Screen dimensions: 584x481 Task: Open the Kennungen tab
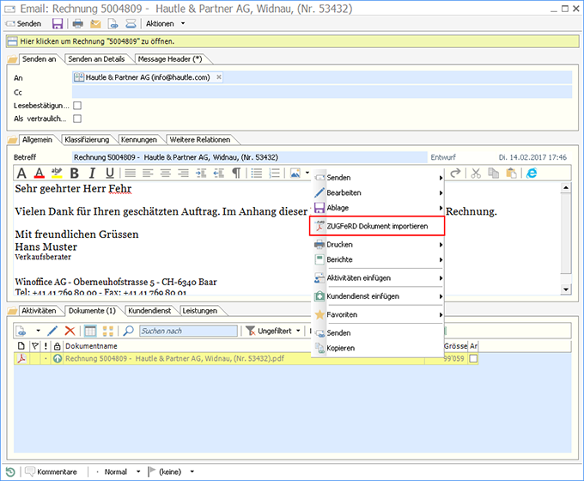coord(139,140)
